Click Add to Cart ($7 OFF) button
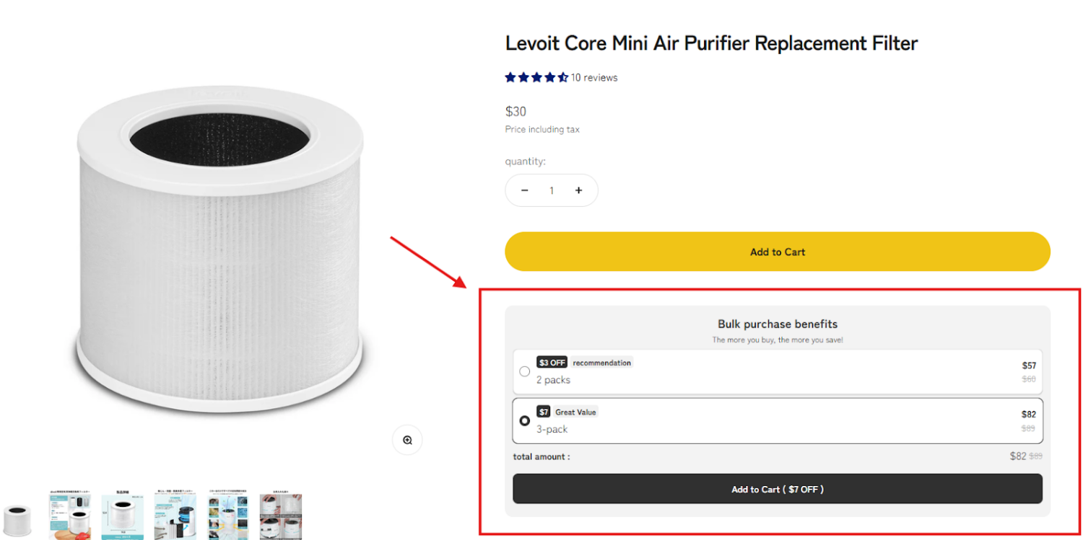The height and width of the screenshot is (540, 1083). pyautogui.click(x=777, y=489)
